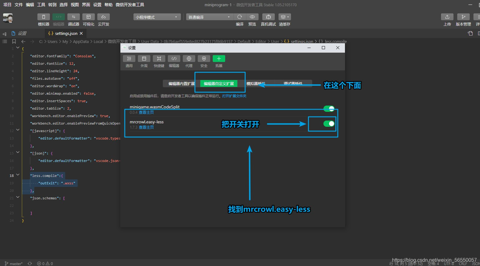Viewport: 480px width, 266px height.
Task: Select the 编辑器内置扩展 sub-tab
Action: (x=182, y=83)
